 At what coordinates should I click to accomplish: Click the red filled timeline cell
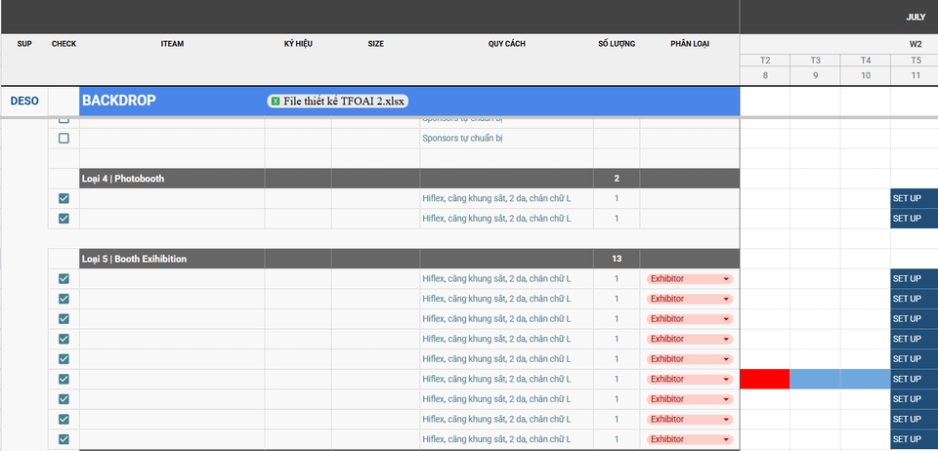tap(764, 379)
